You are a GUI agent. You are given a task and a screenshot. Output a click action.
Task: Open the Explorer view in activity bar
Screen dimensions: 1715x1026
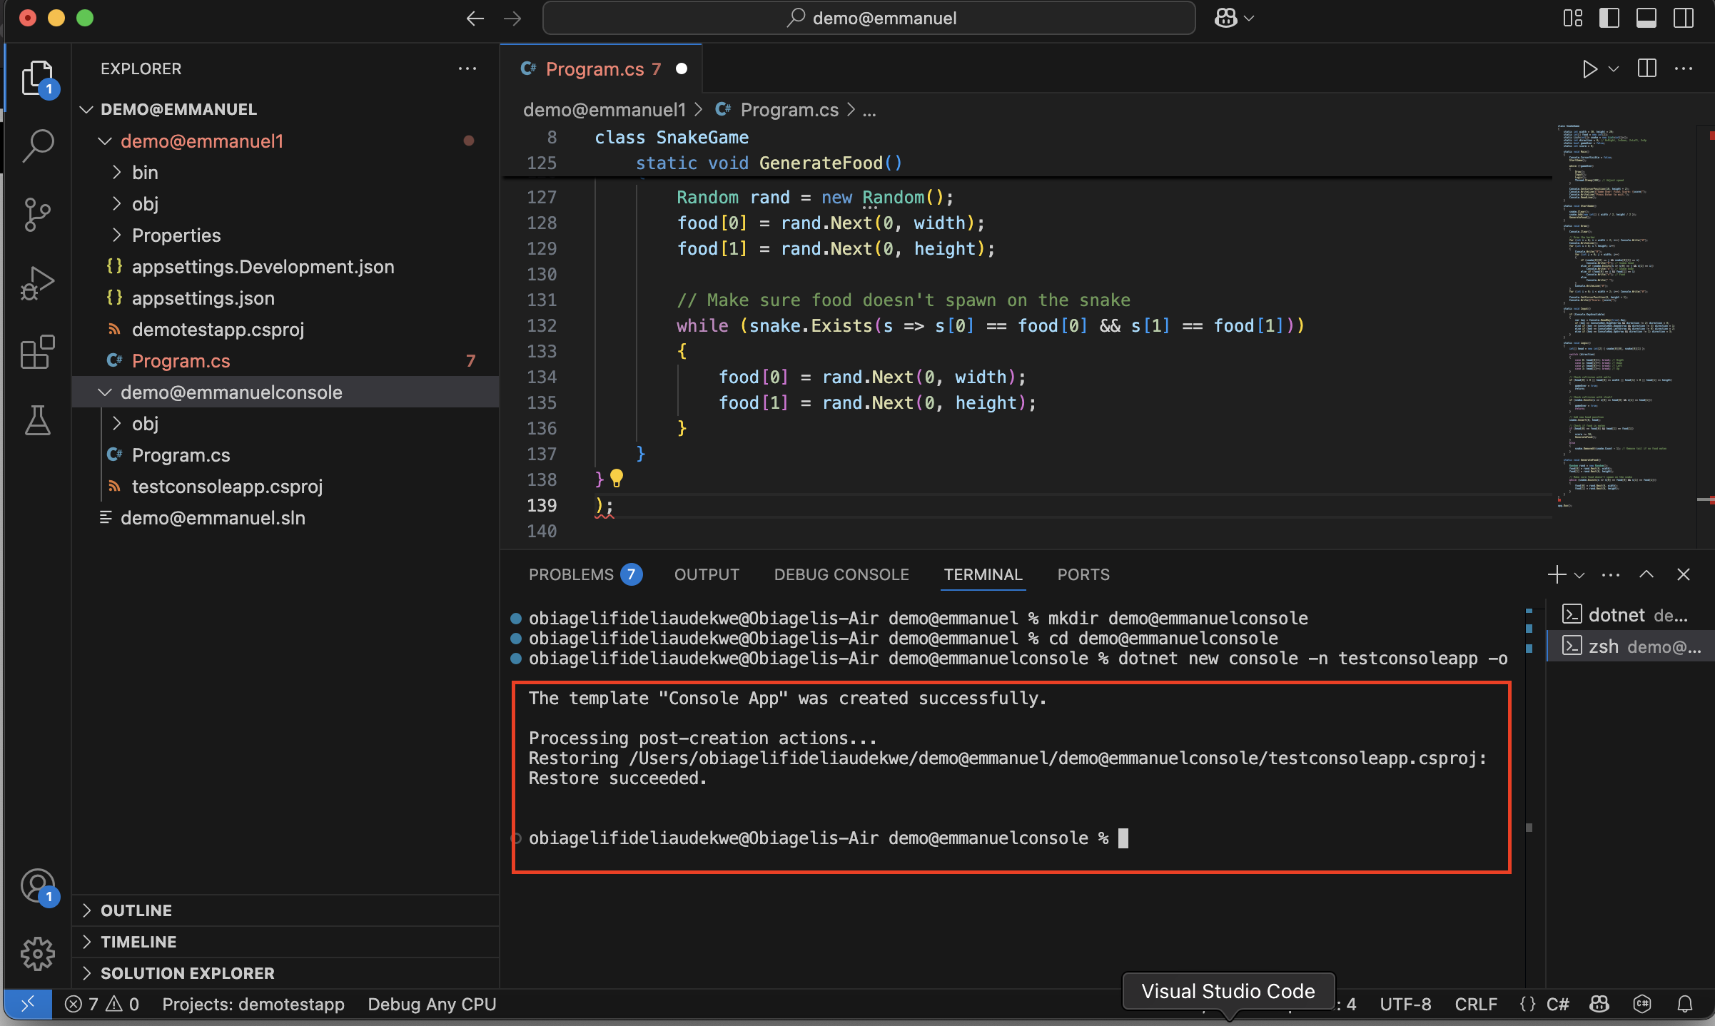pos(38,77)
